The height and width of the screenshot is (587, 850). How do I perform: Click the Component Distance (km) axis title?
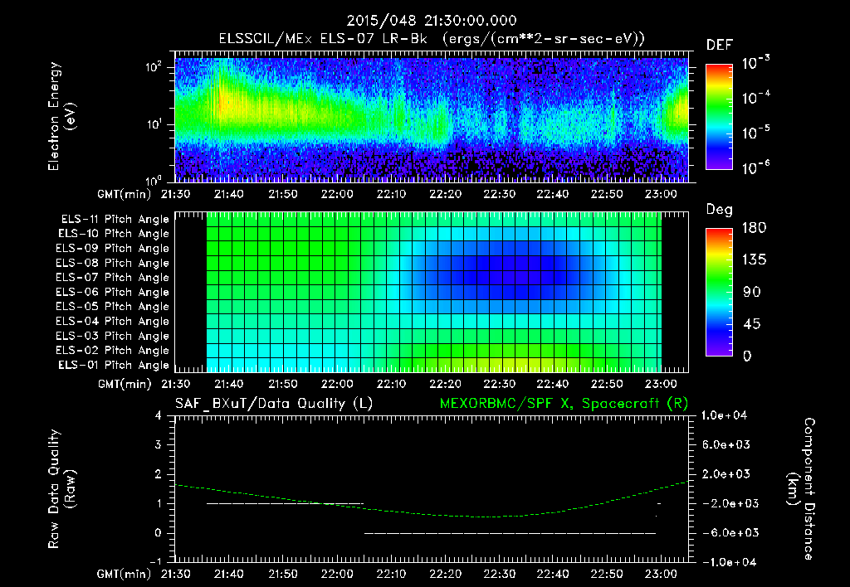[801, 489]
